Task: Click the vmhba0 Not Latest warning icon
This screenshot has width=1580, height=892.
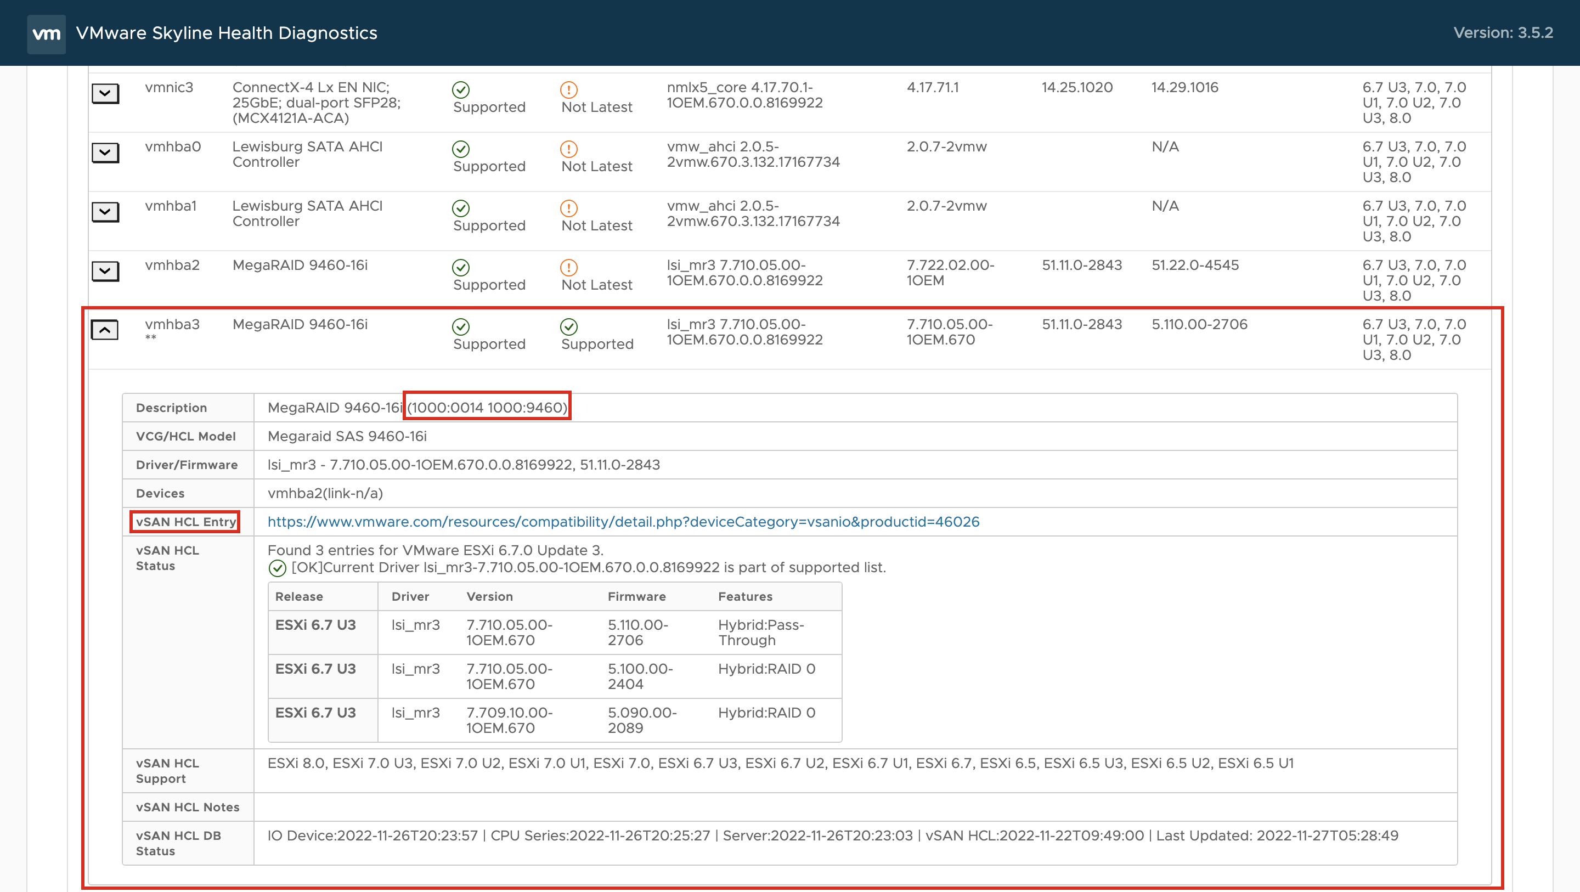Action: (568, 149)
